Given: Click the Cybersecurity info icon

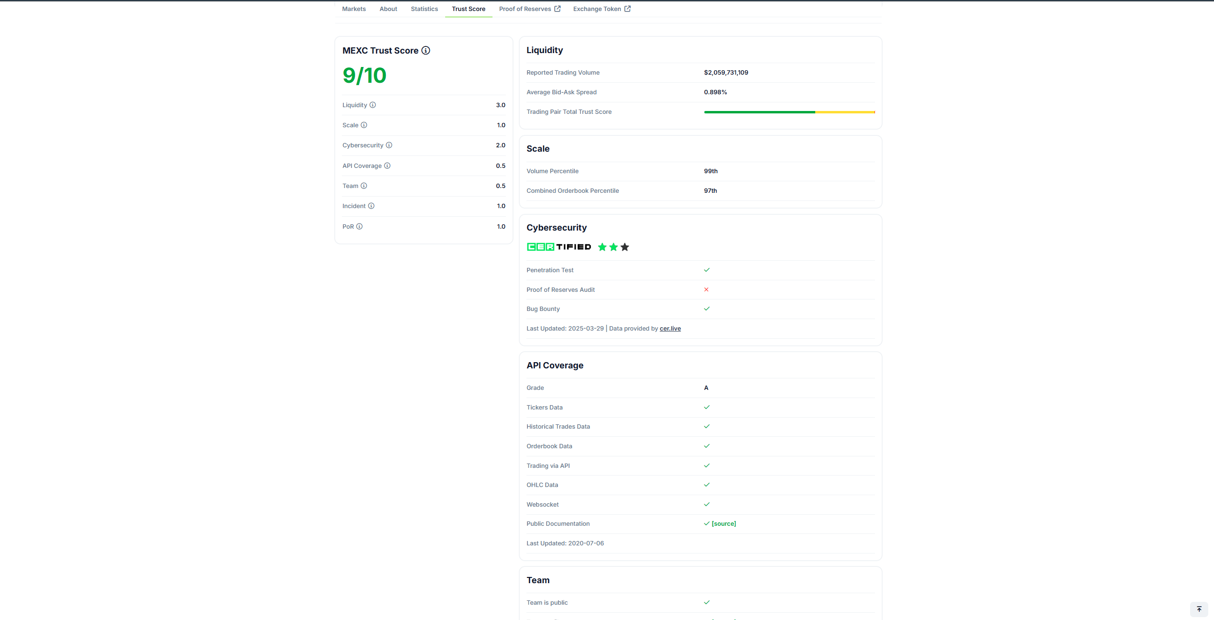Looking at the screenshot, I should [x=389, y=145].
